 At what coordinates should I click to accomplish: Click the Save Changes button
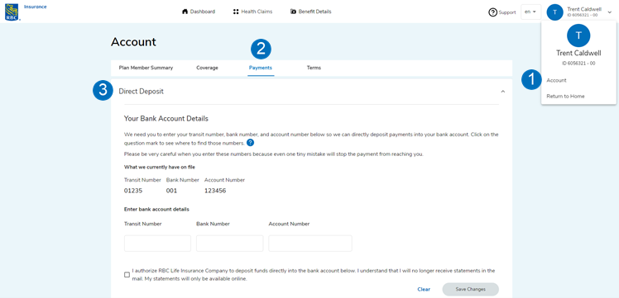coord(471,290)
